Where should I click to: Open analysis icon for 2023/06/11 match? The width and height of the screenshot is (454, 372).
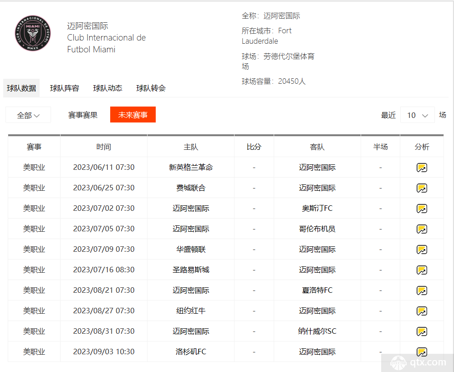point(422,168)
